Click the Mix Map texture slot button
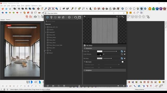167x93 pixels. [122, 58]
